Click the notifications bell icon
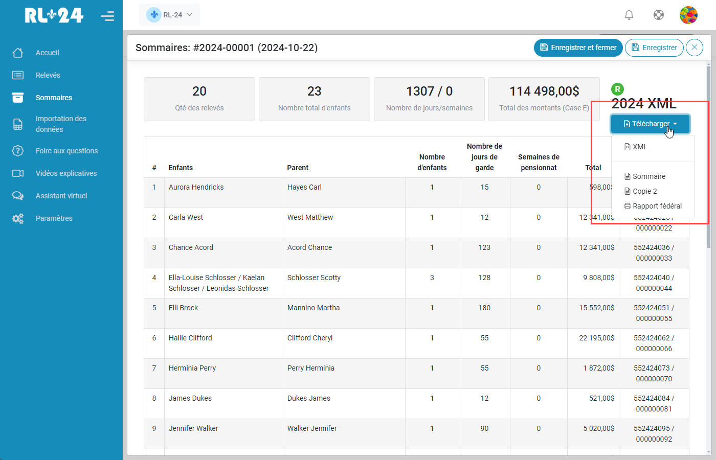 629,15
